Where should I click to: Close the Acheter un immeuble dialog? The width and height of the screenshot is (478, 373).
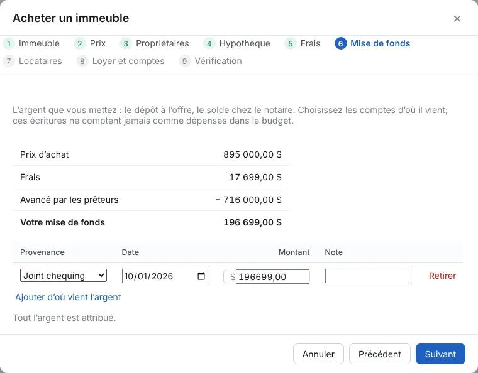(457, 19)
